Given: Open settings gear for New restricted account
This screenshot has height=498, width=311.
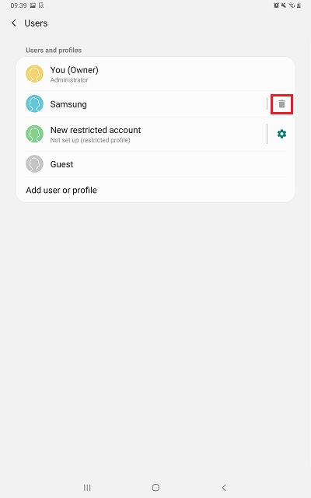Looking at the screenshot, I should (281, 134).
